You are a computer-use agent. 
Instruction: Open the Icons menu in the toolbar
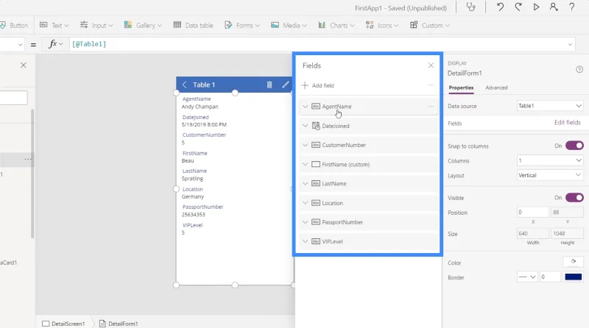(381, 25)
